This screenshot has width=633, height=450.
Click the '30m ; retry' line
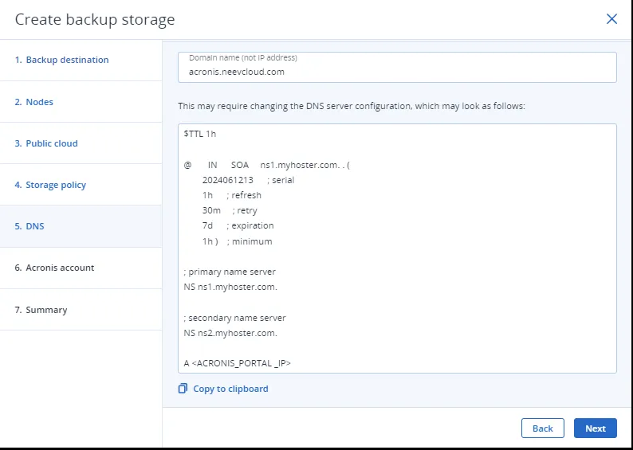[x=230, y=210]
